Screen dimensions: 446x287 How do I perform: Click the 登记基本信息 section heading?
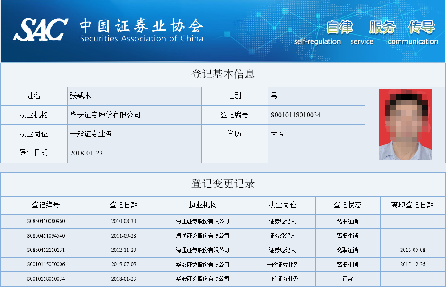223,74
